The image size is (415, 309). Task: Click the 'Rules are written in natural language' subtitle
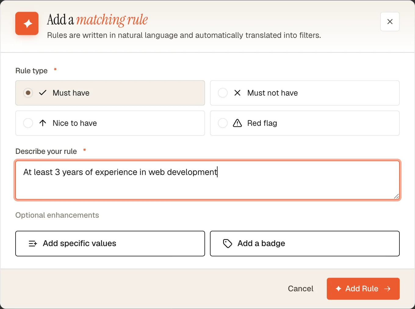[x=184, y=35]
